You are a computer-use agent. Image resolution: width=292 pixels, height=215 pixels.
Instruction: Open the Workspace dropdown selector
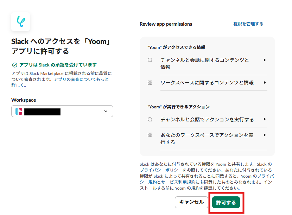coord(62,112)
